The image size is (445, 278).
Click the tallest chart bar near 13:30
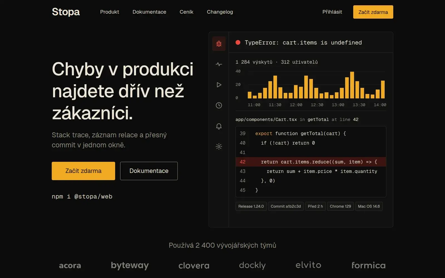pyautogui.click(x=352, y=85)
